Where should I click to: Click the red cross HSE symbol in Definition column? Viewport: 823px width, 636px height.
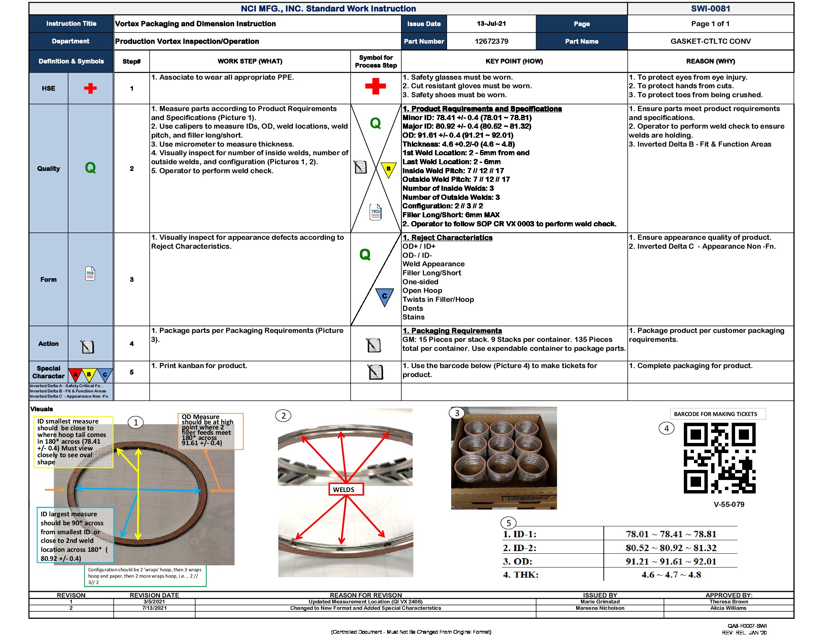point(91,88)
